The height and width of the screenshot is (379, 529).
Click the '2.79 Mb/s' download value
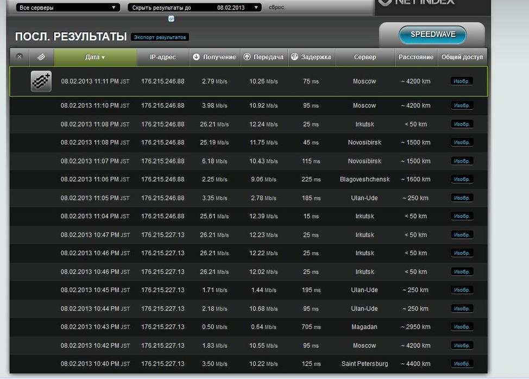click(x=215, y=81)
